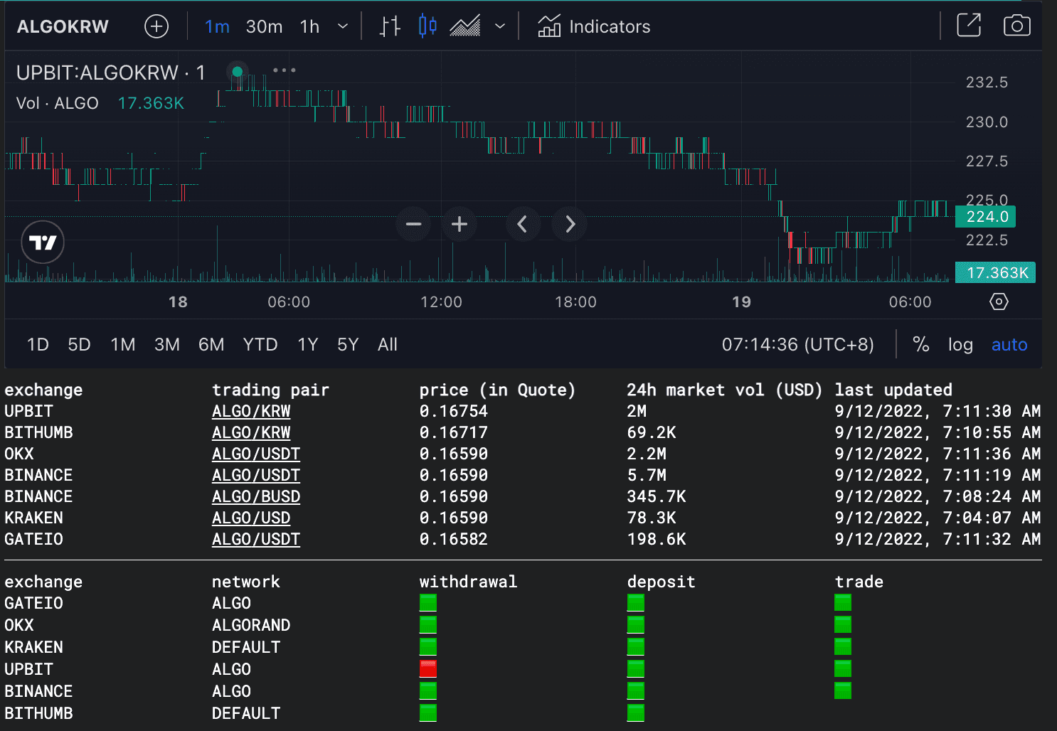The width and height of the screenshot is (1057, 731).
Task: Click the 24h market vol (USD) header
Action: coord(724,390)
